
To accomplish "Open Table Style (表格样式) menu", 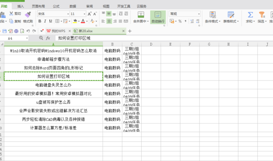I will tap(231, 18).
